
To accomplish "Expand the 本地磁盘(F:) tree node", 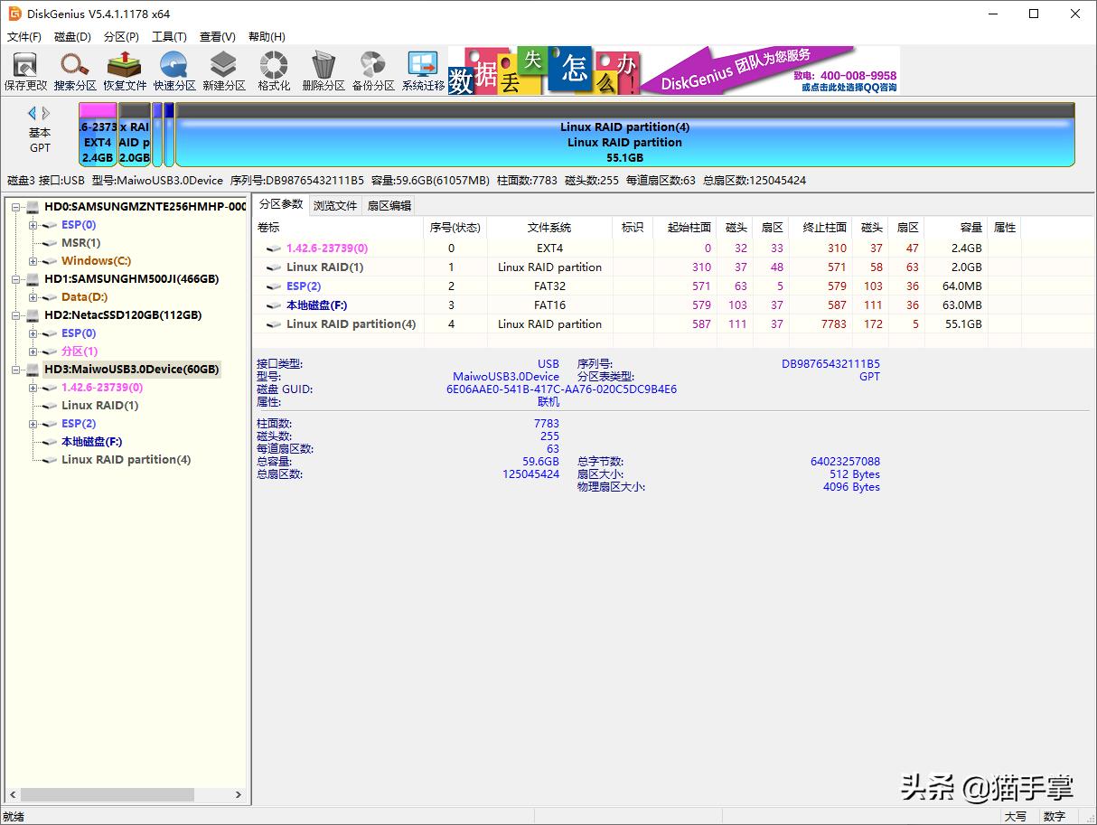I will point(33,442).
